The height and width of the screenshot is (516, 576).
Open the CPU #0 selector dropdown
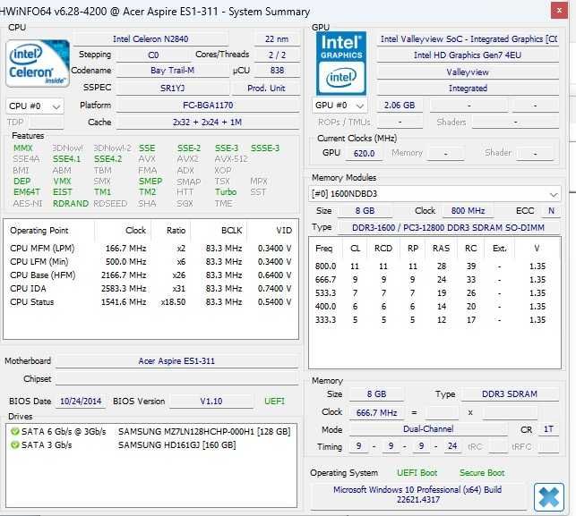(35, 106)
